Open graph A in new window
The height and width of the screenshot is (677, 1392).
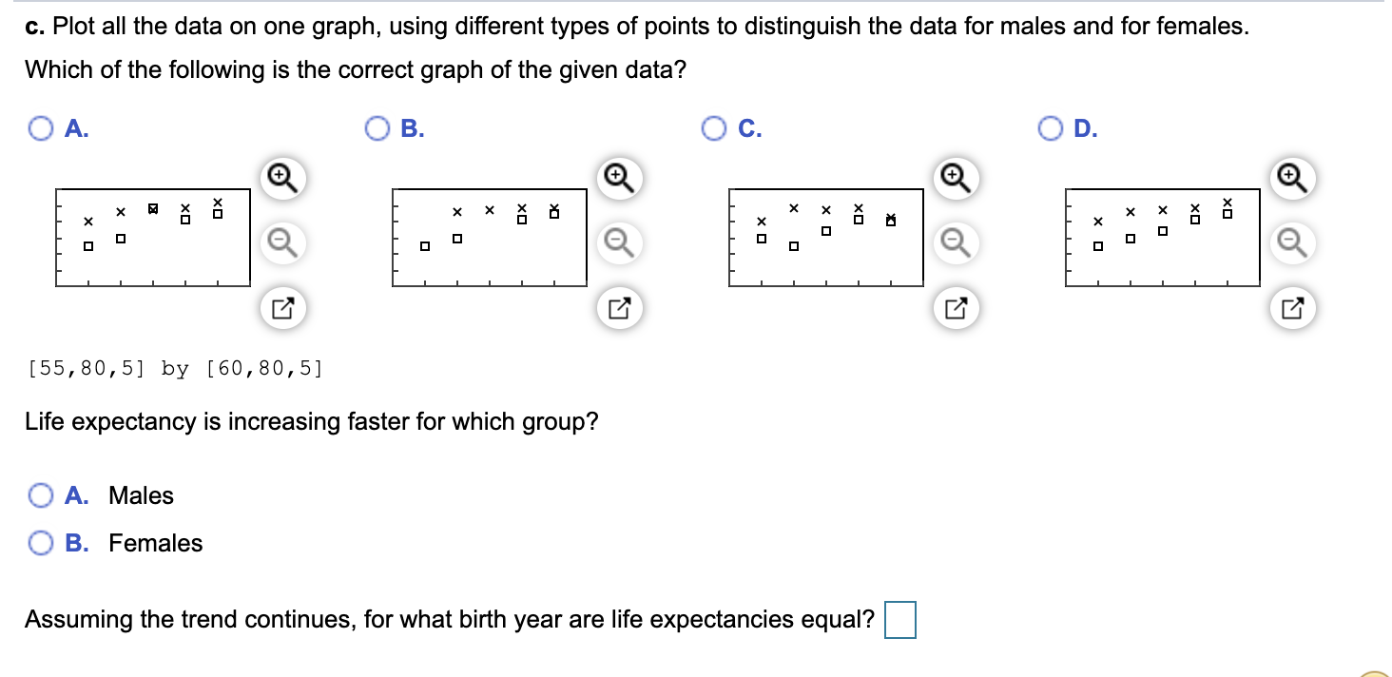[x=281, y=307]
